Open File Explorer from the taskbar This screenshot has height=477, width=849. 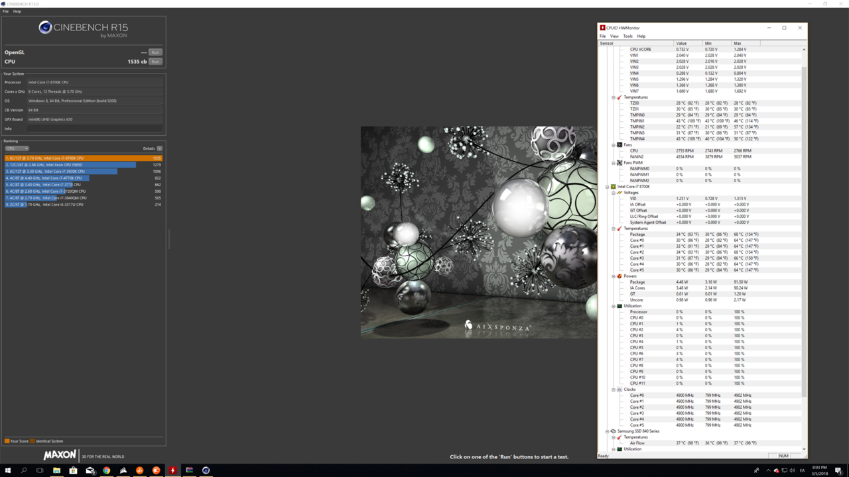pyautogui.click(x=56, y=470)
